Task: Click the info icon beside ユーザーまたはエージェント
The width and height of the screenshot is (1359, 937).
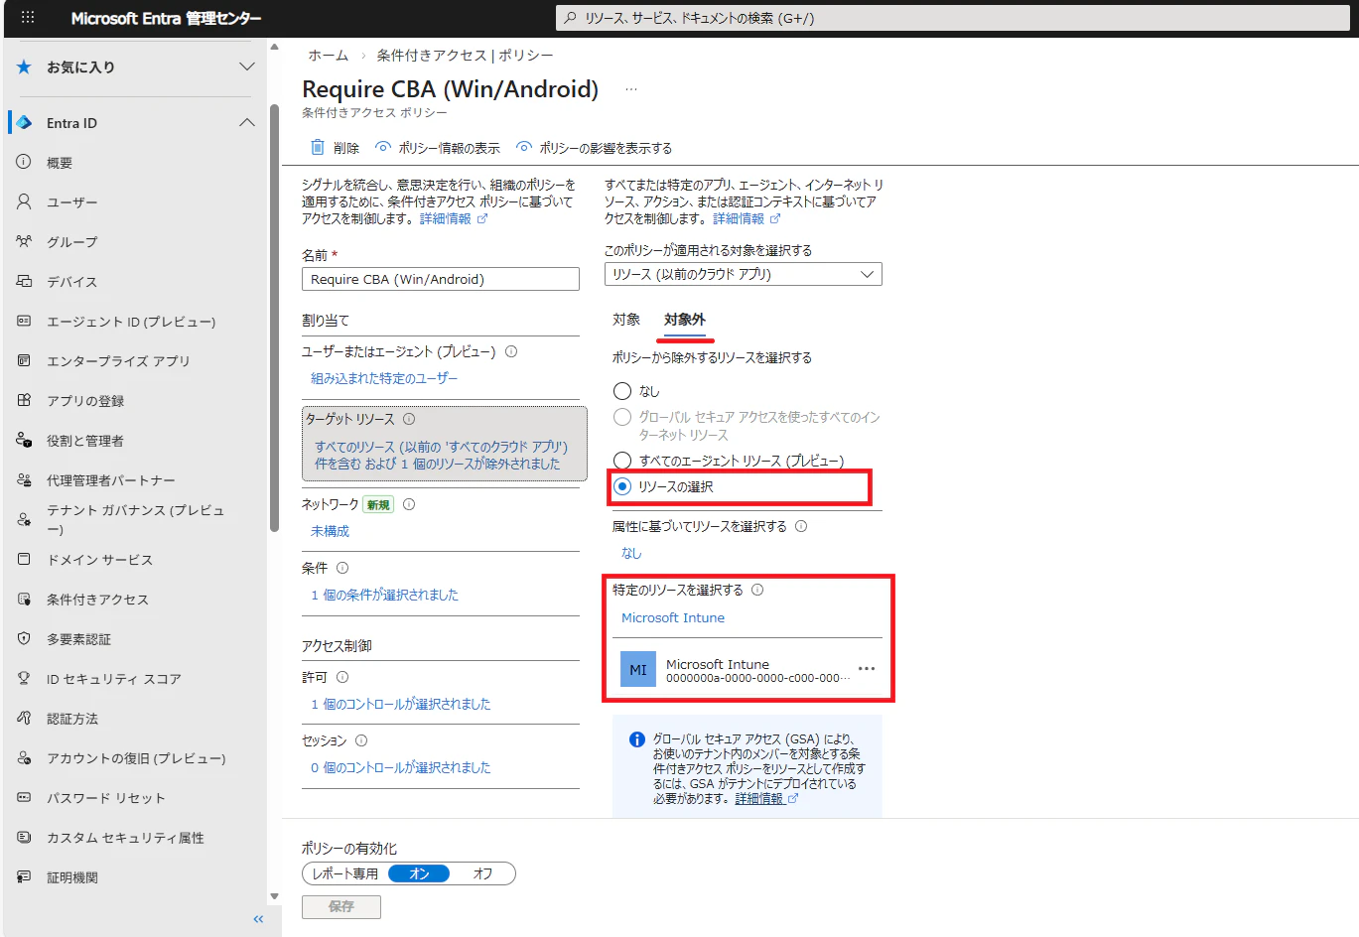Action: (511, 351)
